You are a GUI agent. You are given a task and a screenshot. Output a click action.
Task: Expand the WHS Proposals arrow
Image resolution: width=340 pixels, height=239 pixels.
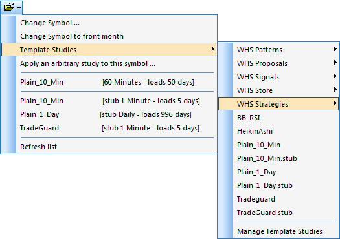(335, 63)
